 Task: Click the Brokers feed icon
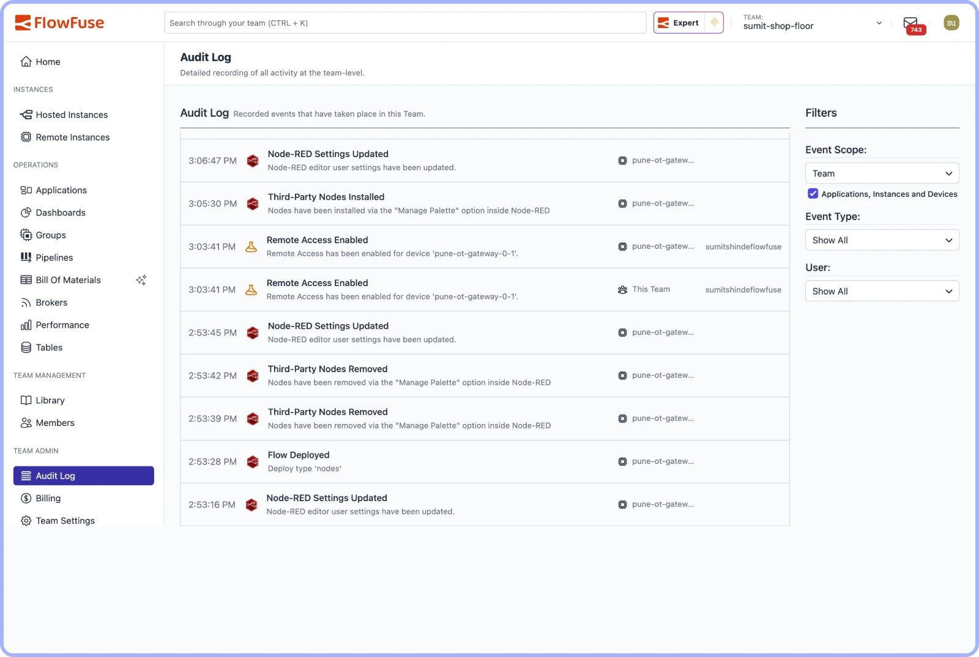click(x=26, y=303)
